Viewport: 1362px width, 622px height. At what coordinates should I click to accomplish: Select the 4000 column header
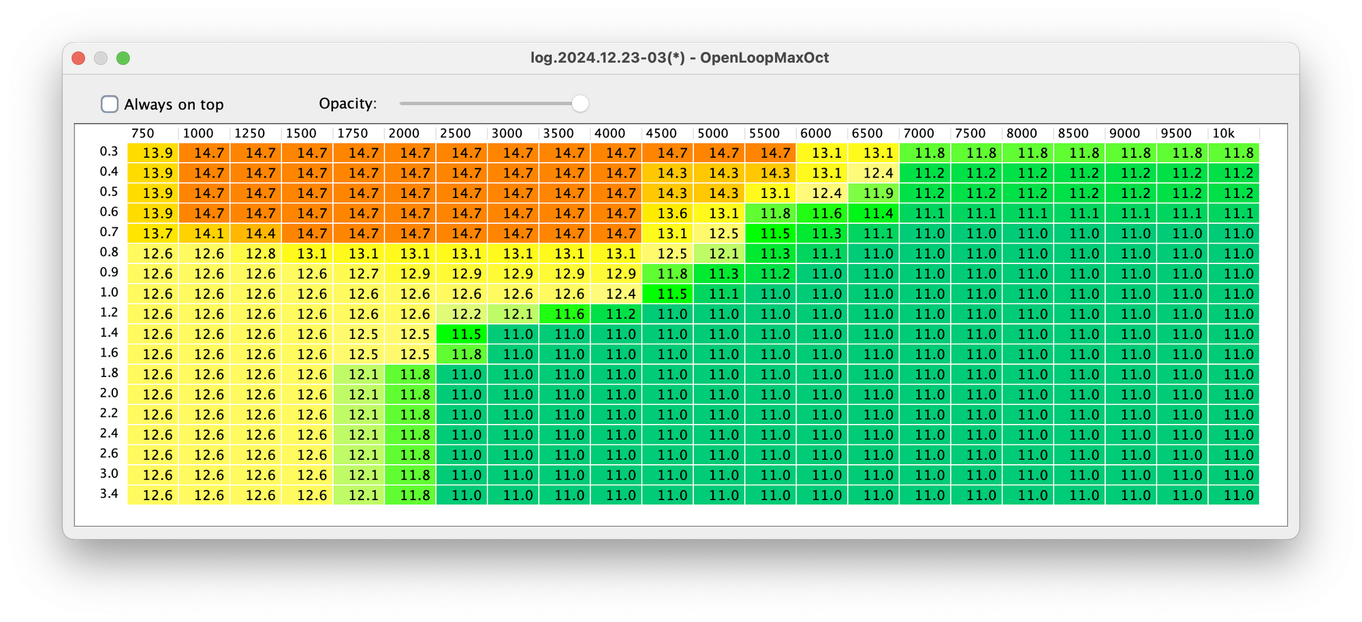coord(616,133)
